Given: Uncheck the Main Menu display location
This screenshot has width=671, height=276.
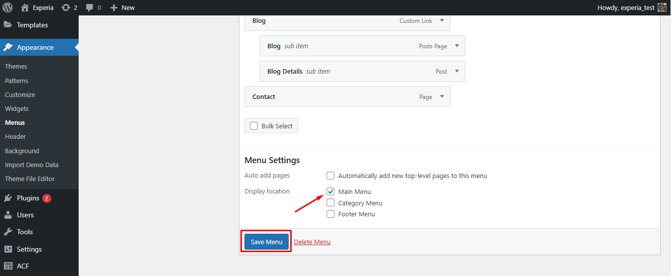Looking at the screenshot, I should [x=331, y=191].
